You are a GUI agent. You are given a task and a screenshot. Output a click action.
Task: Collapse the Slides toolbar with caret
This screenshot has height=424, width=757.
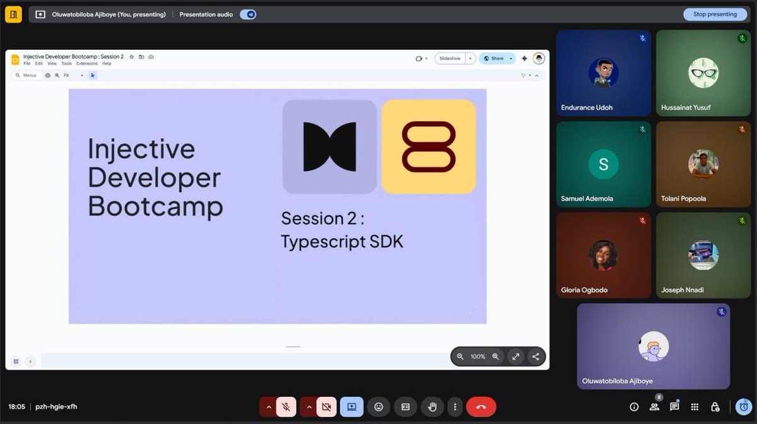[x=537, y=75]
